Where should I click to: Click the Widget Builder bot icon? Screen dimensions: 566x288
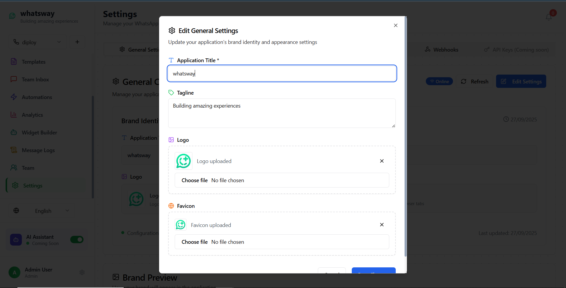14,132
